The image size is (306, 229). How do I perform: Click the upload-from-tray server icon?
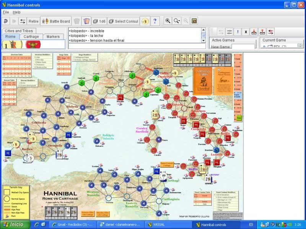[x=262, y=32]
